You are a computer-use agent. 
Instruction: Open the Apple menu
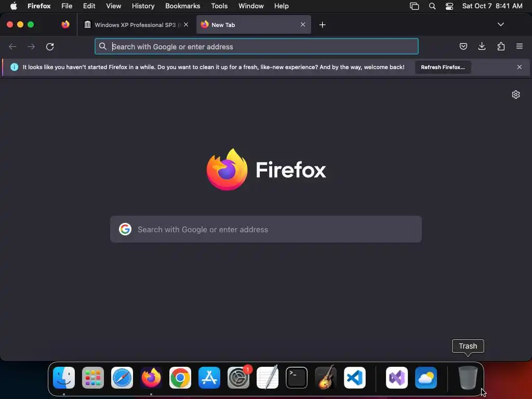[x=14, y=6]
